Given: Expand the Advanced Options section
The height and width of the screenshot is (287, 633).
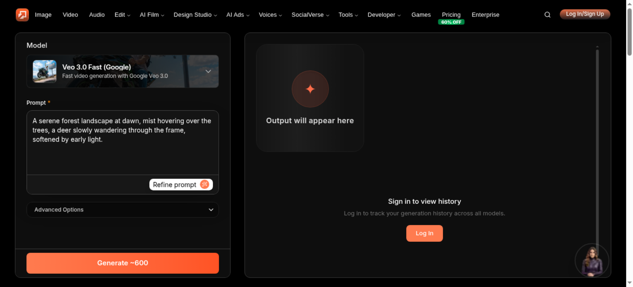Looking at the screenshot, I should [x=122, y=210].
